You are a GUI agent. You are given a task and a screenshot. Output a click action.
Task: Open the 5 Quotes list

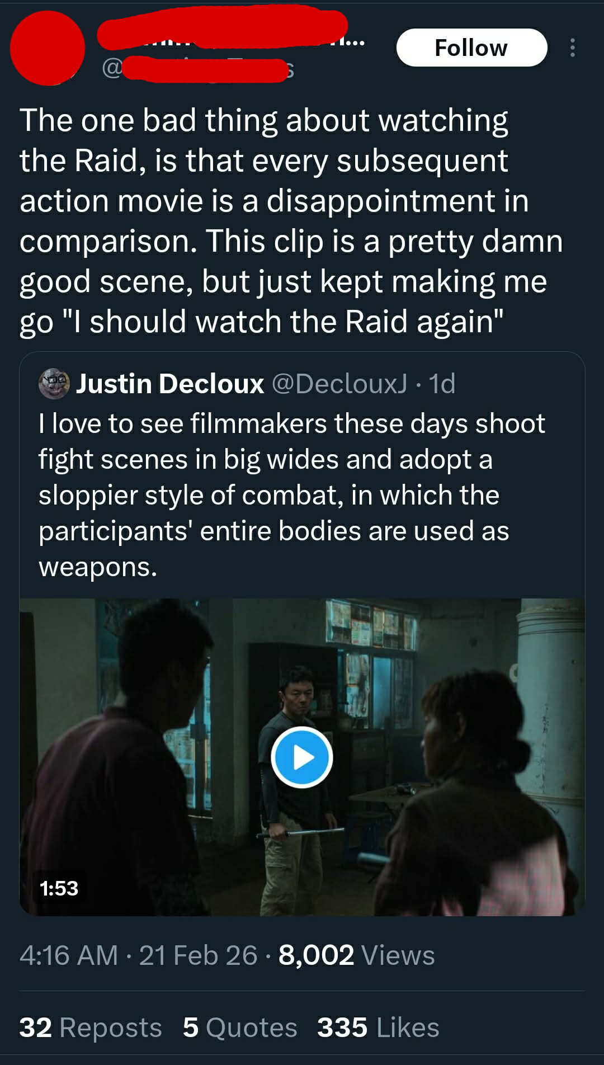click(240, 1028)
